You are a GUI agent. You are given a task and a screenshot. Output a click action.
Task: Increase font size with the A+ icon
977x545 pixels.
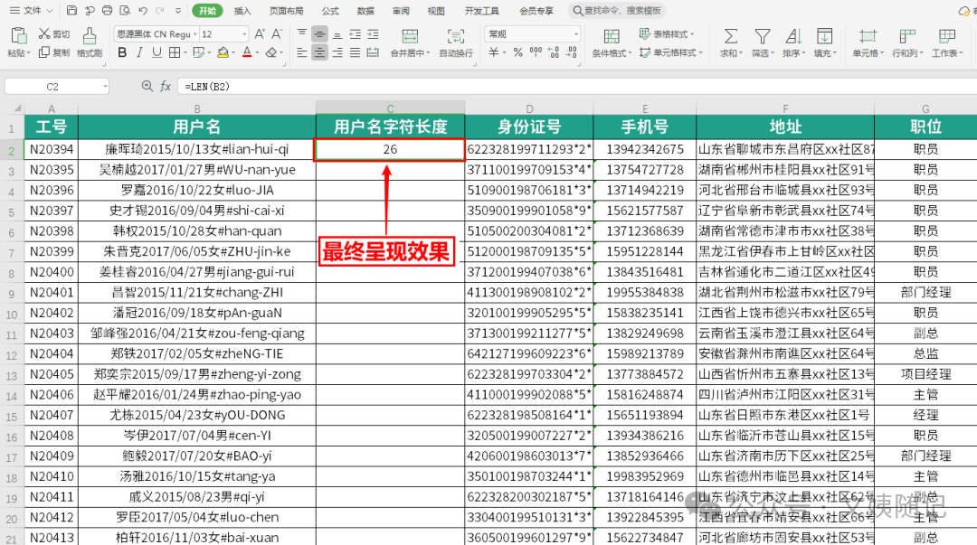[x=260, y=33]
